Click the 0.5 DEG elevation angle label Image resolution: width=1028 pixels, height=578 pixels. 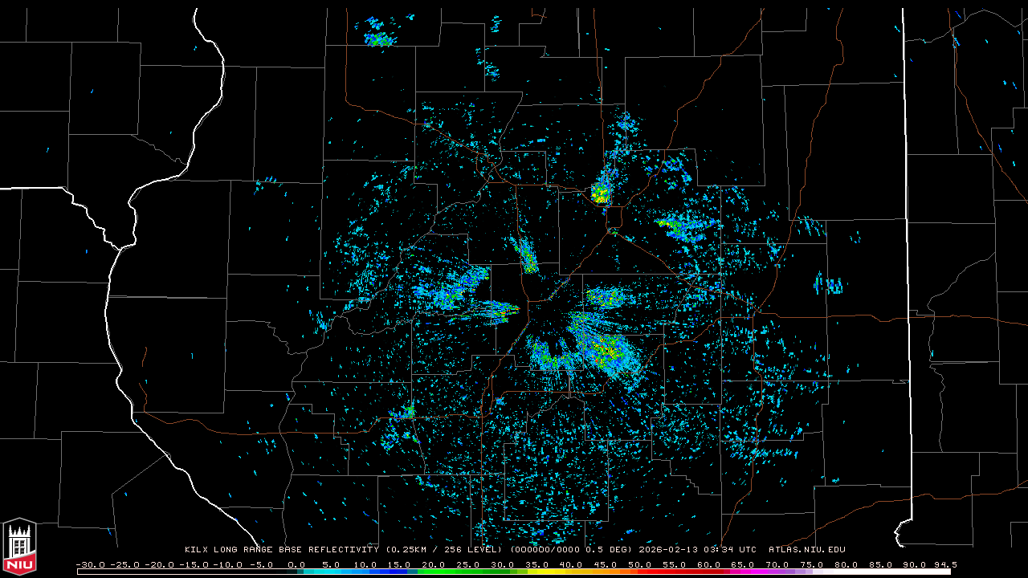pos(611,550)
